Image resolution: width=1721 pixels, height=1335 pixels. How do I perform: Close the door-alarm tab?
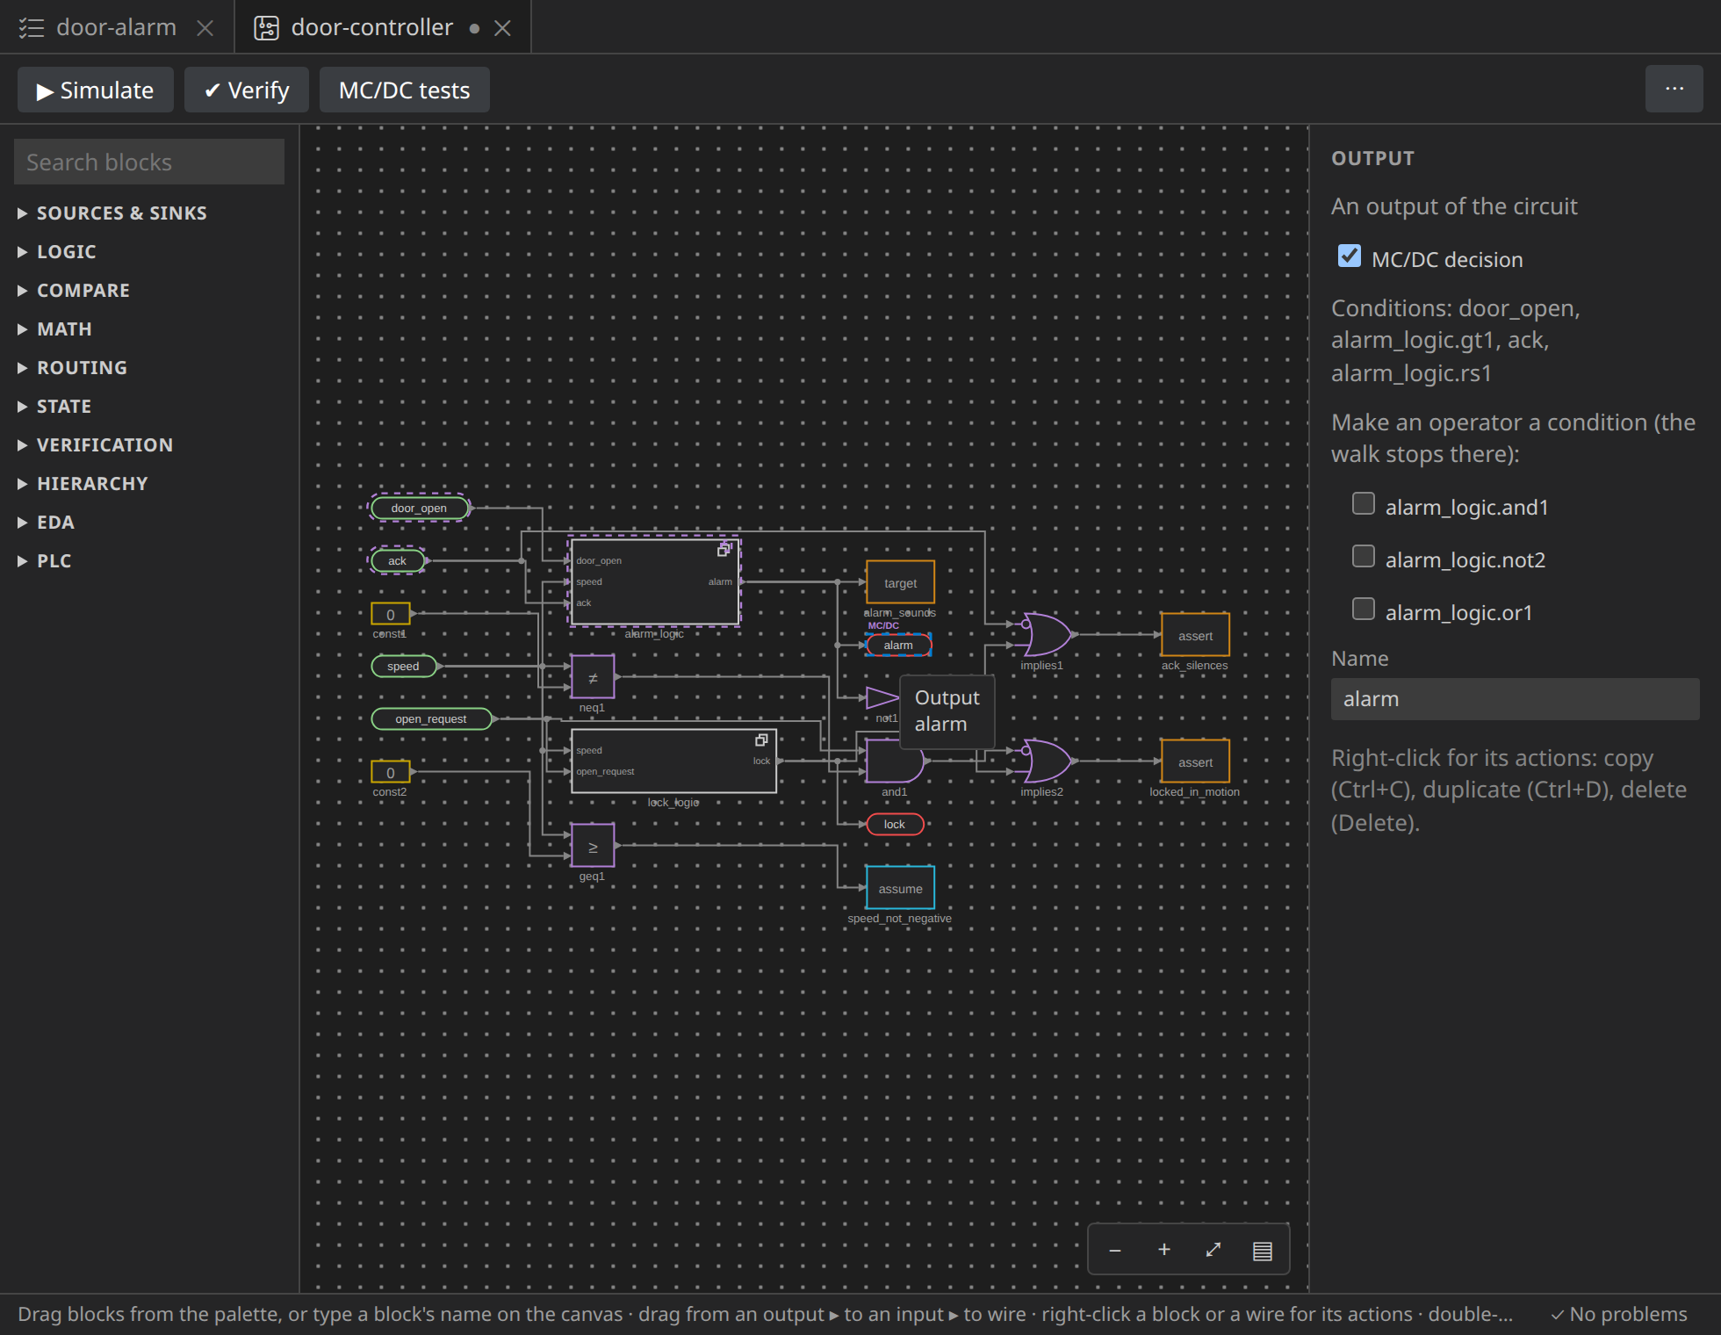tap(205, 28)
